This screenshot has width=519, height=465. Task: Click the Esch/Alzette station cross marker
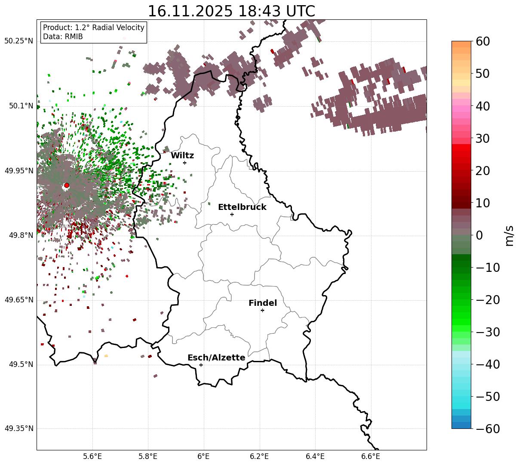(x=201, y=365)
